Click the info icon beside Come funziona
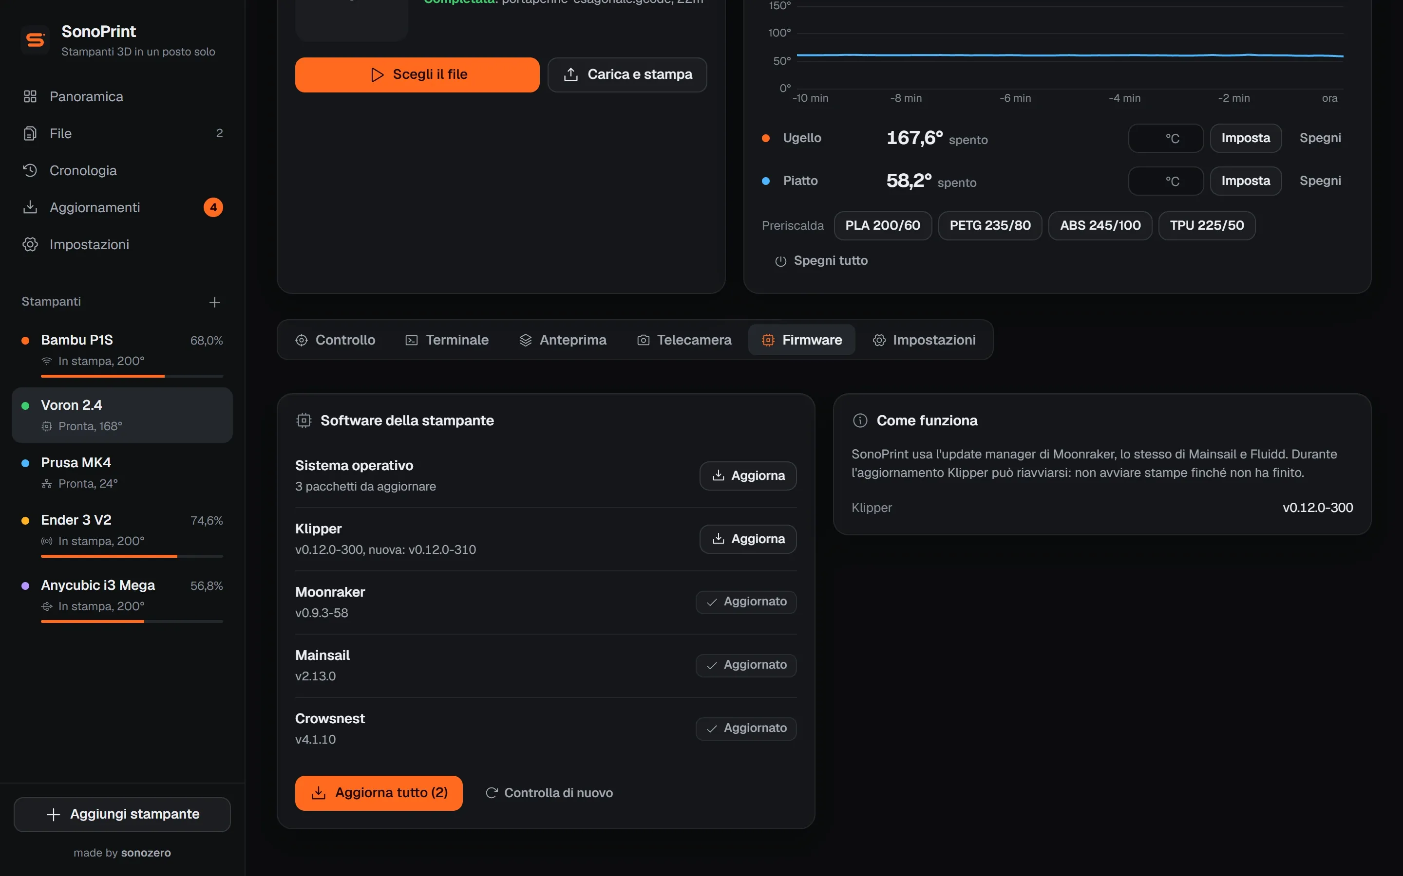This screenshot has height=876, width=1403. [860, 420]
